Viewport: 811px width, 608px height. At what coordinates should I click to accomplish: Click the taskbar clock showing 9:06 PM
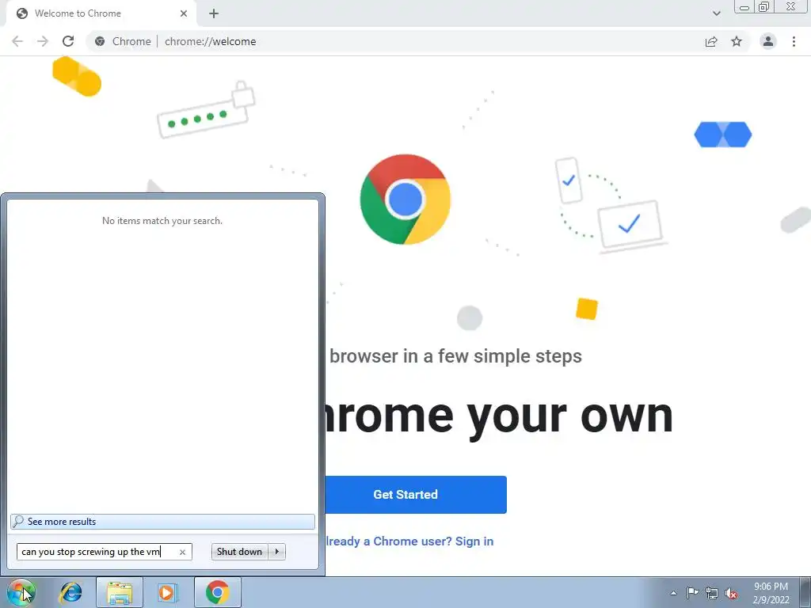pyautogui.click(x=771, y=593)
